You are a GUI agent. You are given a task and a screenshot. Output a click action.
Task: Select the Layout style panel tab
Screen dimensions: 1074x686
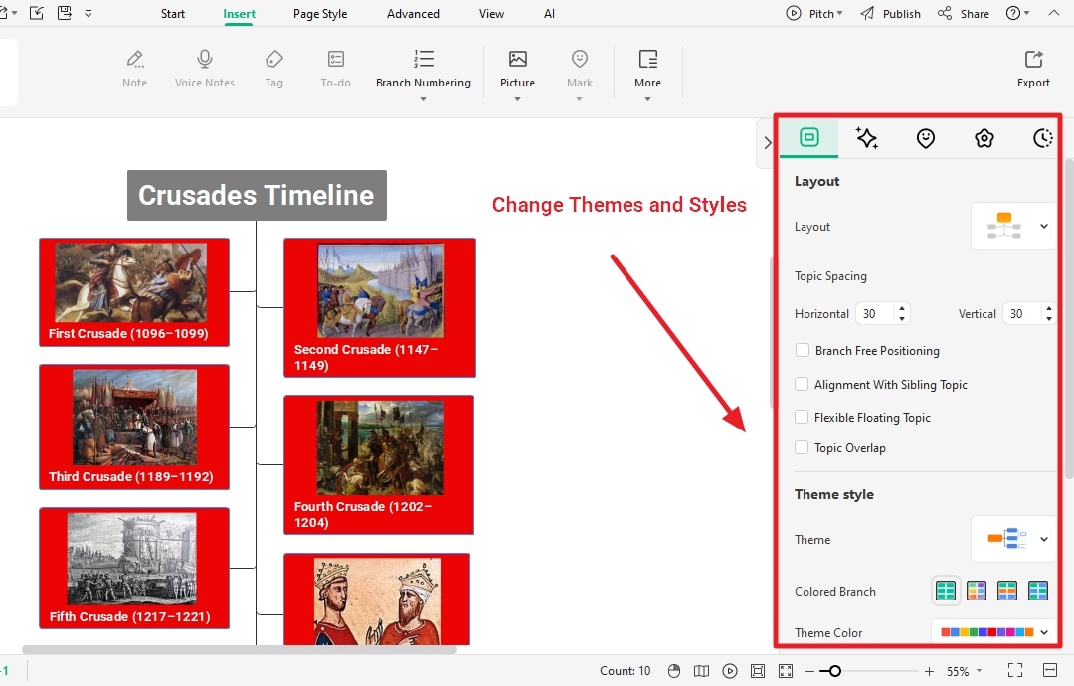[x=808, y=137]
